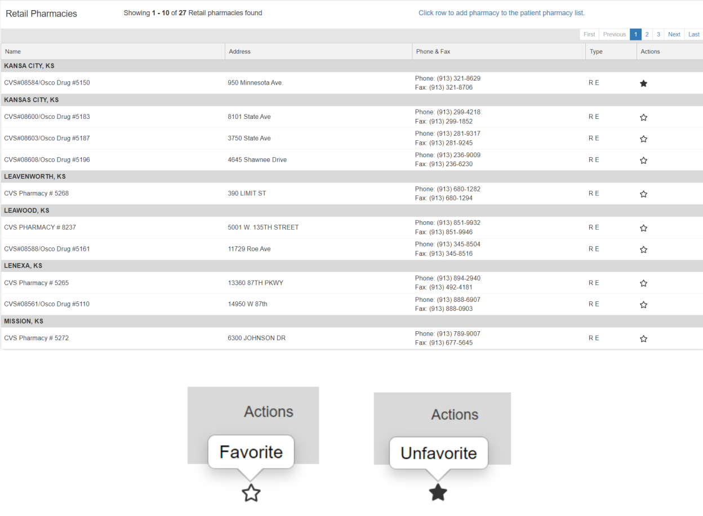Select CVS Pharmacy # 5268 row
Screen dimensions: 703x516
coord(351,193)
